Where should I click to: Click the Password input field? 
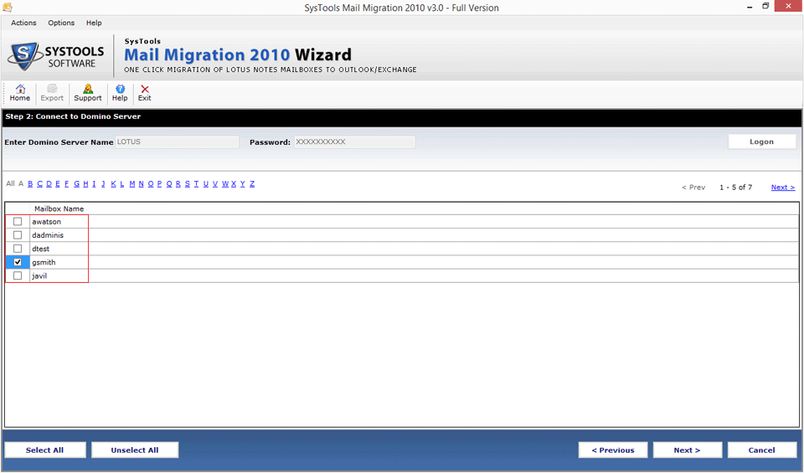click(x=354, y=142)
